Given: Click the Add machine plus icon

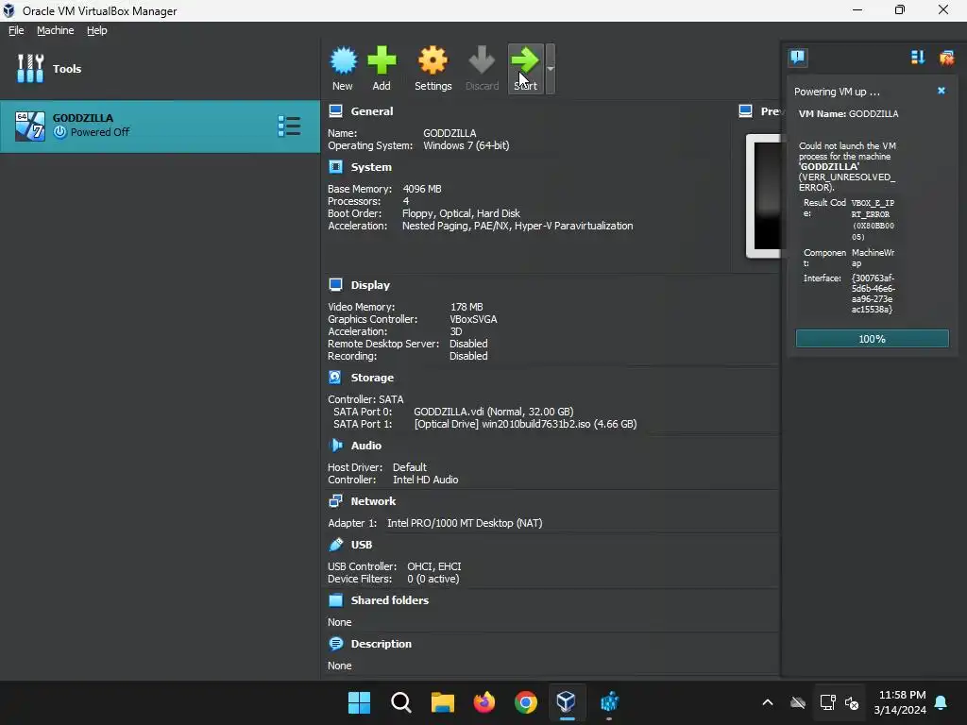Looking at the screenshot, I should coord(382,68).
